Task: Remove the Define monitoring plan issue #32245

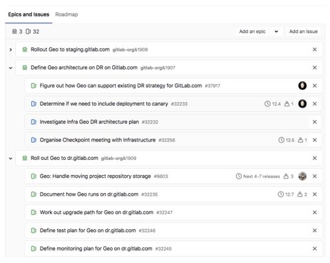Action: click(315, 249)
